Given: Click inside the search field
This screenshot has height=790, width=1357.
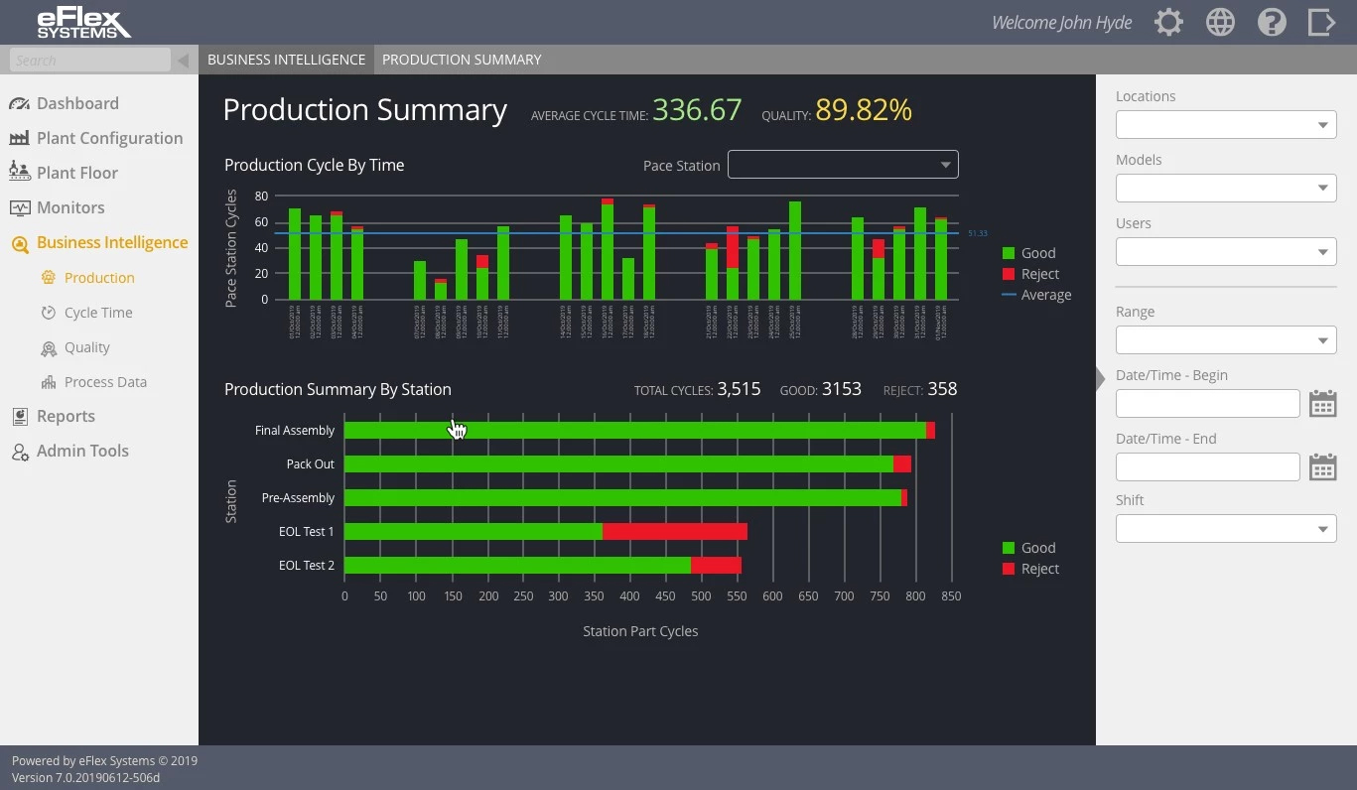Looking at the screenshot, I should pos(89,60).
